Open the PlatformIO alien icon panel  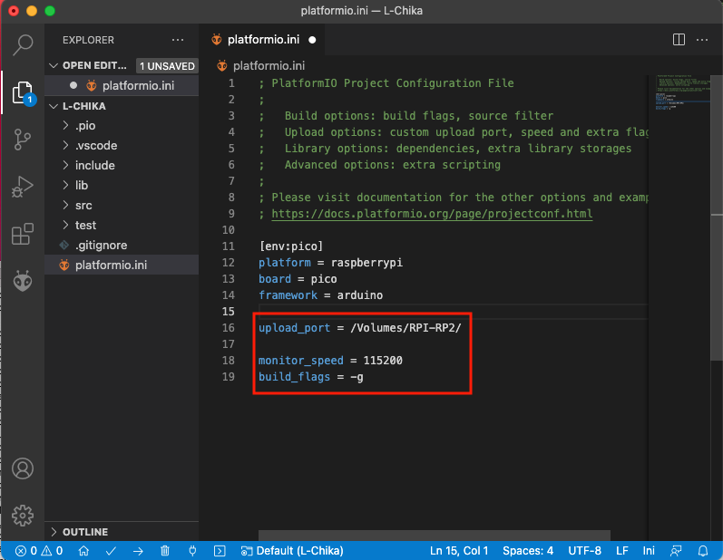22,282
